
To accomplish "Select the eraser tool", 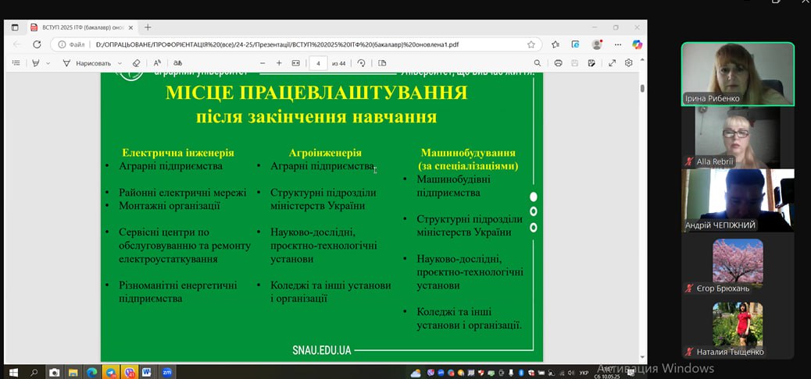I will click(136, 63).
